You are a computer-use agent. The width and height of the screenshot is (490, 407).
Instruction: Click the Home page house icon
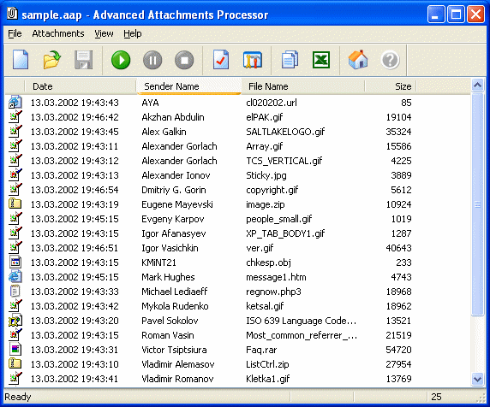point(358,59)
